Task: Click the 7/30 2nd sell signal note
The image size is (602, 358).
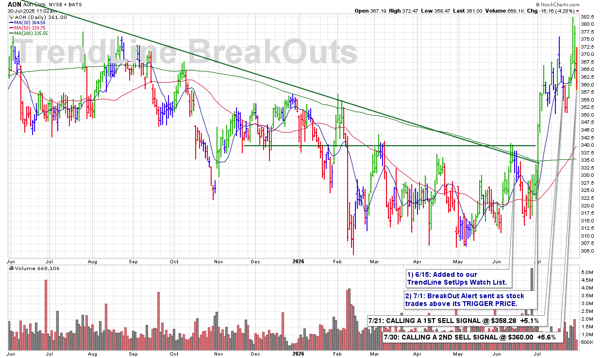Action: [x=473, y=337]
